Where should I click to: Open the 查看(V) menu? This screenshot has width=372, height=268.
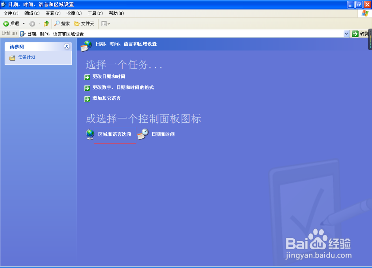53,13
